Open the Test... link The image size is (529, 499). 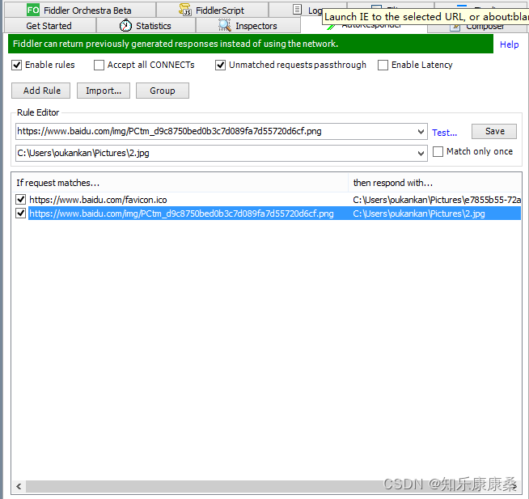click(x=444, y=133)
